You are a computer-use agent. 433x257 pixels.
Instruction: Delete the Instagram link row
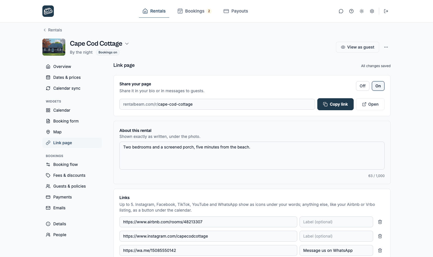(380, 236)
